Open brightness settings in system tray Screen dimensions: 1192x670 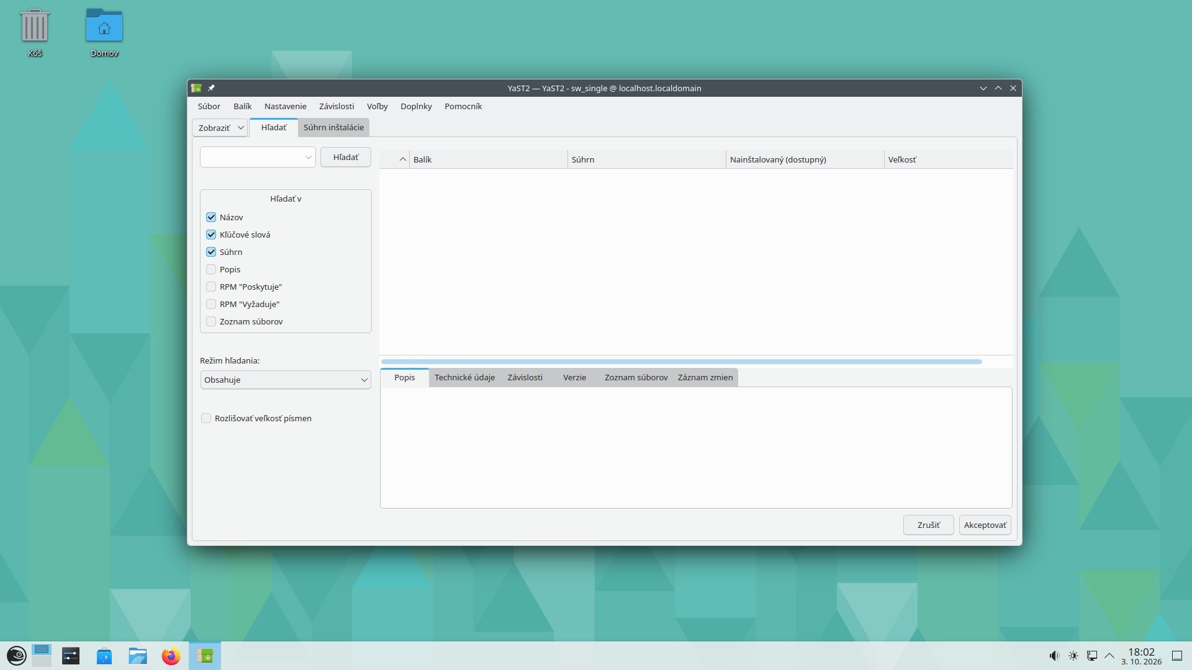pyautogui.click(x=1073, y=656)
